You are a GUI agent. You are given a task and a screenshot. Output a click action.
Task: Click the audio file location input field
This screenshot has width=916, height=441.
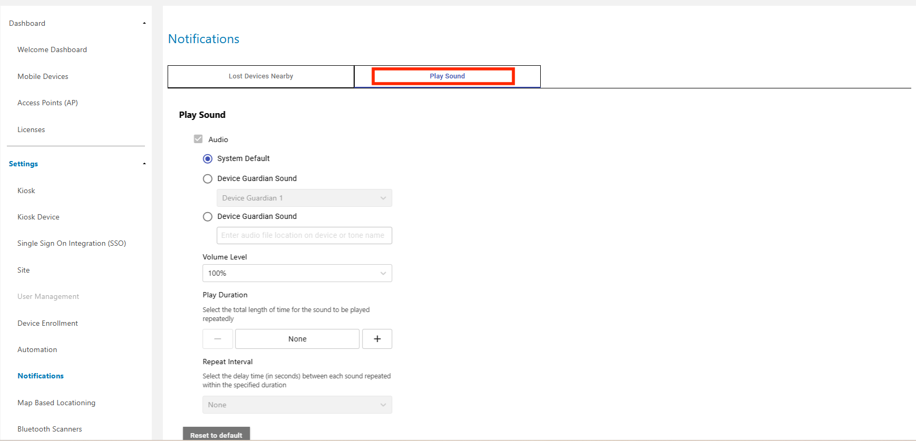click(x=304, y=235)
